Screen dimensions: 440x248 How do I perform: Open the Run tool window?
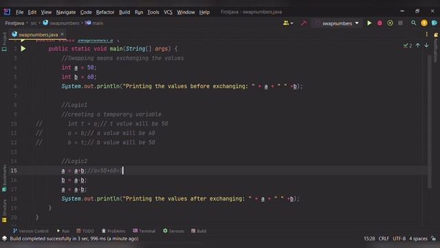(63, 231)
